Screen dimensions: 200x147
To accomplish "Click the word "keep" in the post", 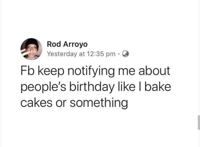I will tap(51, 71).
